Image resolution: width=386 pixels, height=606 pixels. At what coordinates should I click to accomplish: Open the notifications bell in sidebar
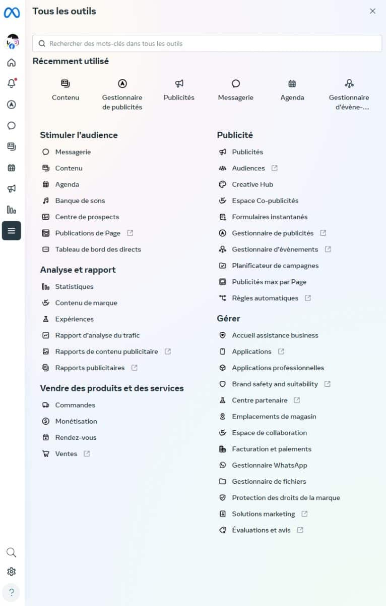tap(12, 83)
